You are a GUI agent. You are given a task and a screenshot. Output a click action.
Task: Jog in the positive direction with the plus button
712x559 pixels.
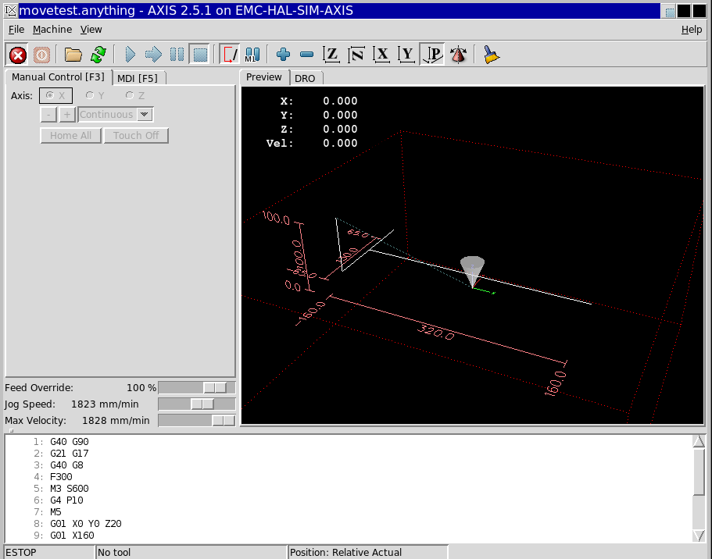coord(67,114)
